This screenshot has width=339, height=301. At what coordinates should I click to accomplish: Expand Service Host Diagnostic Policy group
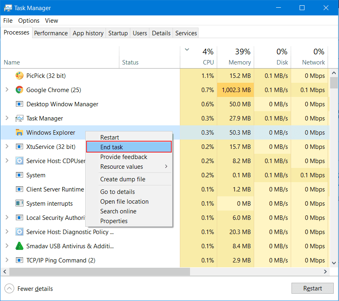pos(7,231)
